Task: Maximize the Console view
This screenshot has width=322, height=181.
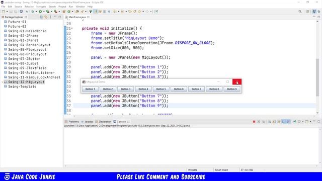Action: (x=318, y=122)
